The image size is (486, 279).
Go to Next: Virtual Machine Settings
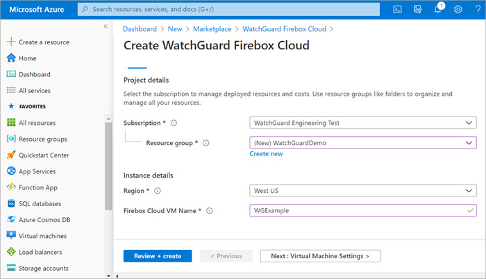point(320,256)
